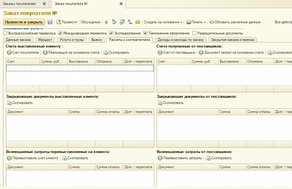Switch to Маршрут tab
Image resolution: width=292 pixels, height=189 pixels.
pos(45,40)
